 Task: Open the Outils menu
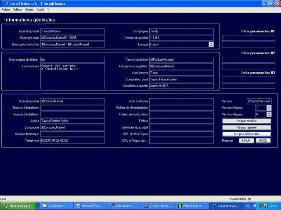point(40,10)
